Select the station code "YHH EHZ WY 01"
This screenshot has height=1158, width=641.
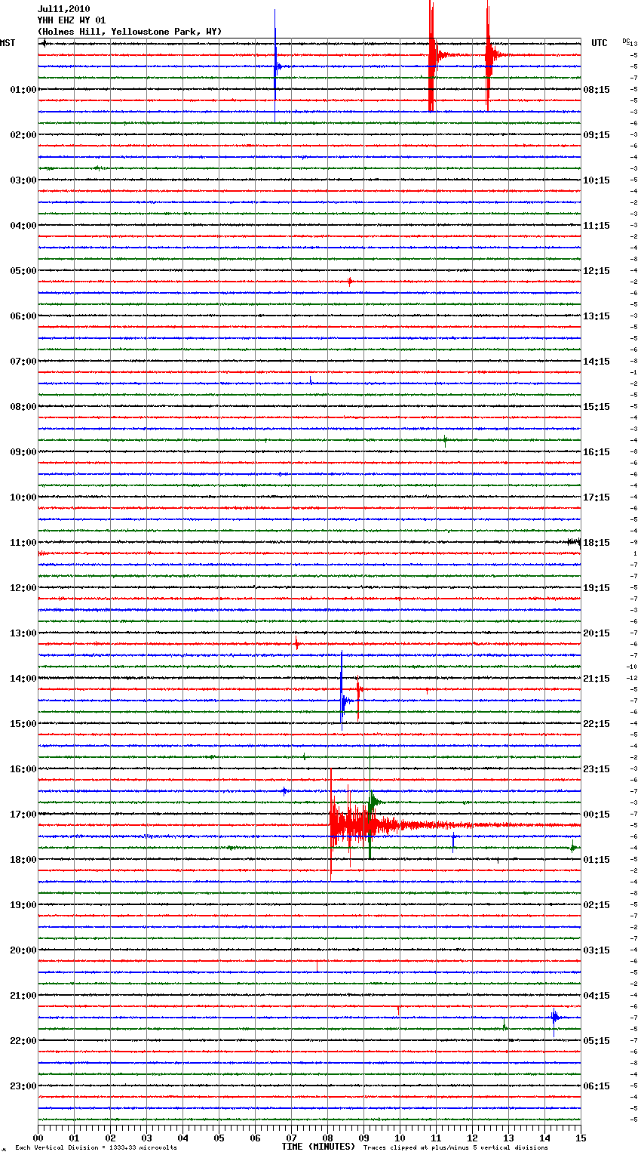point(72,20)
